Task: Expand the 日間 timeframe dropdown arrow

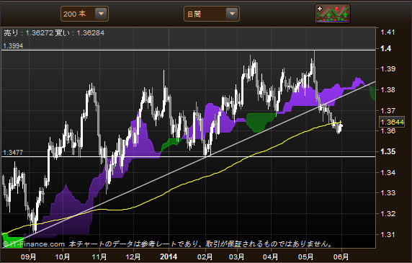Action: (232, 14)
